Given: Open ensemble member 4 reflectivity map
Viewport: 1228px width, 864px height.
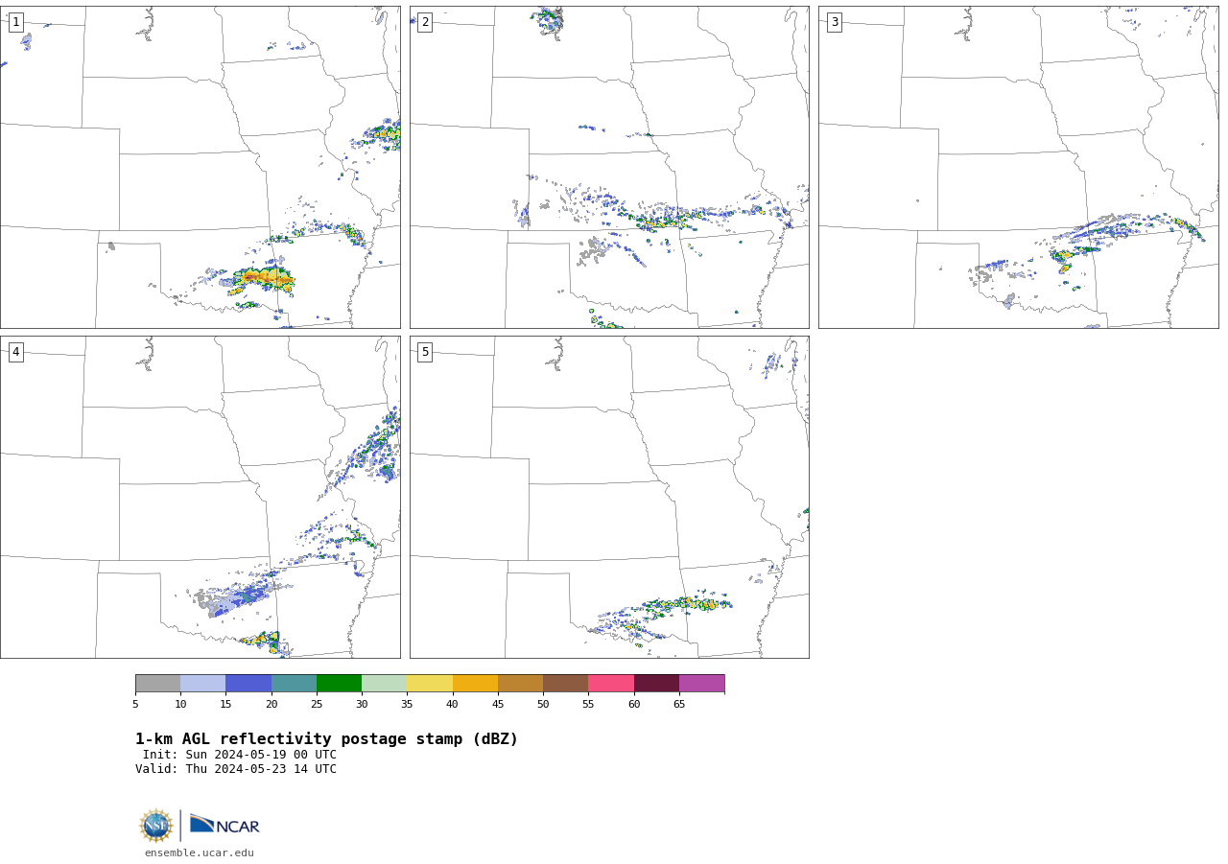Looking at the screenshot, I should 201,497.
